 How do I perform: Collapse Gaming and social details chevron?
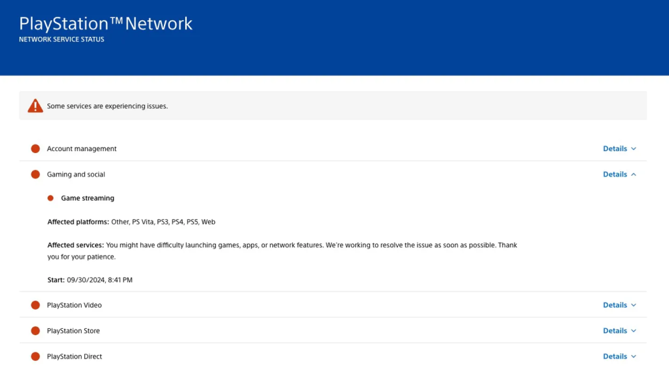click(x=634, y=174)
